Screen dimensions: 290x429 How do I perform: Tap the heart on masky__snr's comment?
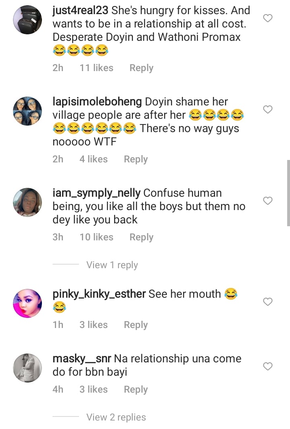pos(268,366)
